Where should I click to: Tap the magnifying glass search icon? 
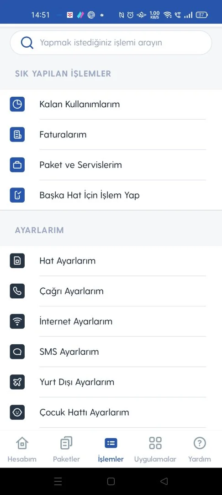click(27, 43)
